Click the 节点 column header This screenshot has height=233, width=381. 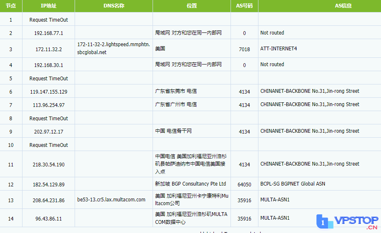pyautogui.click(x=11, y=5)
